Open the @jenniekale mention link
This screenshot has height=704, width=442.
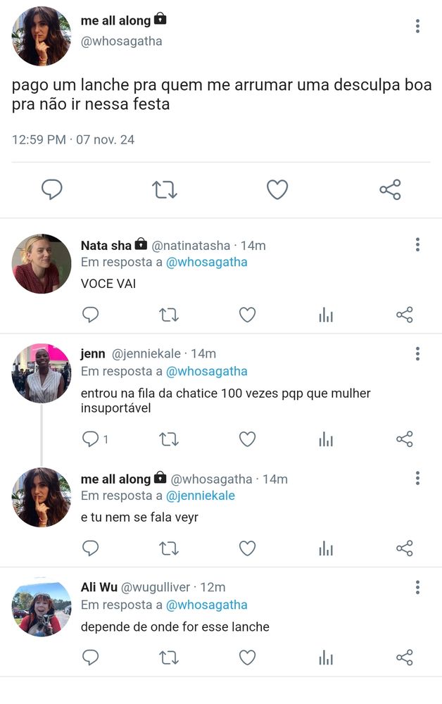(x=200, y=496)
